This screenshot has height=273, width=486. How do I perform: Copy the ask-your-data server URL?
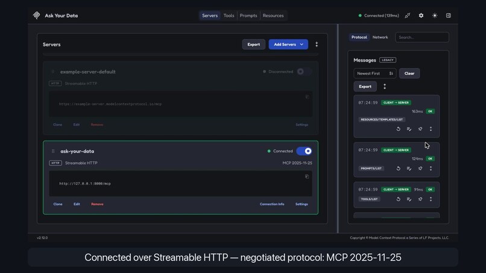tap(307, 177)
